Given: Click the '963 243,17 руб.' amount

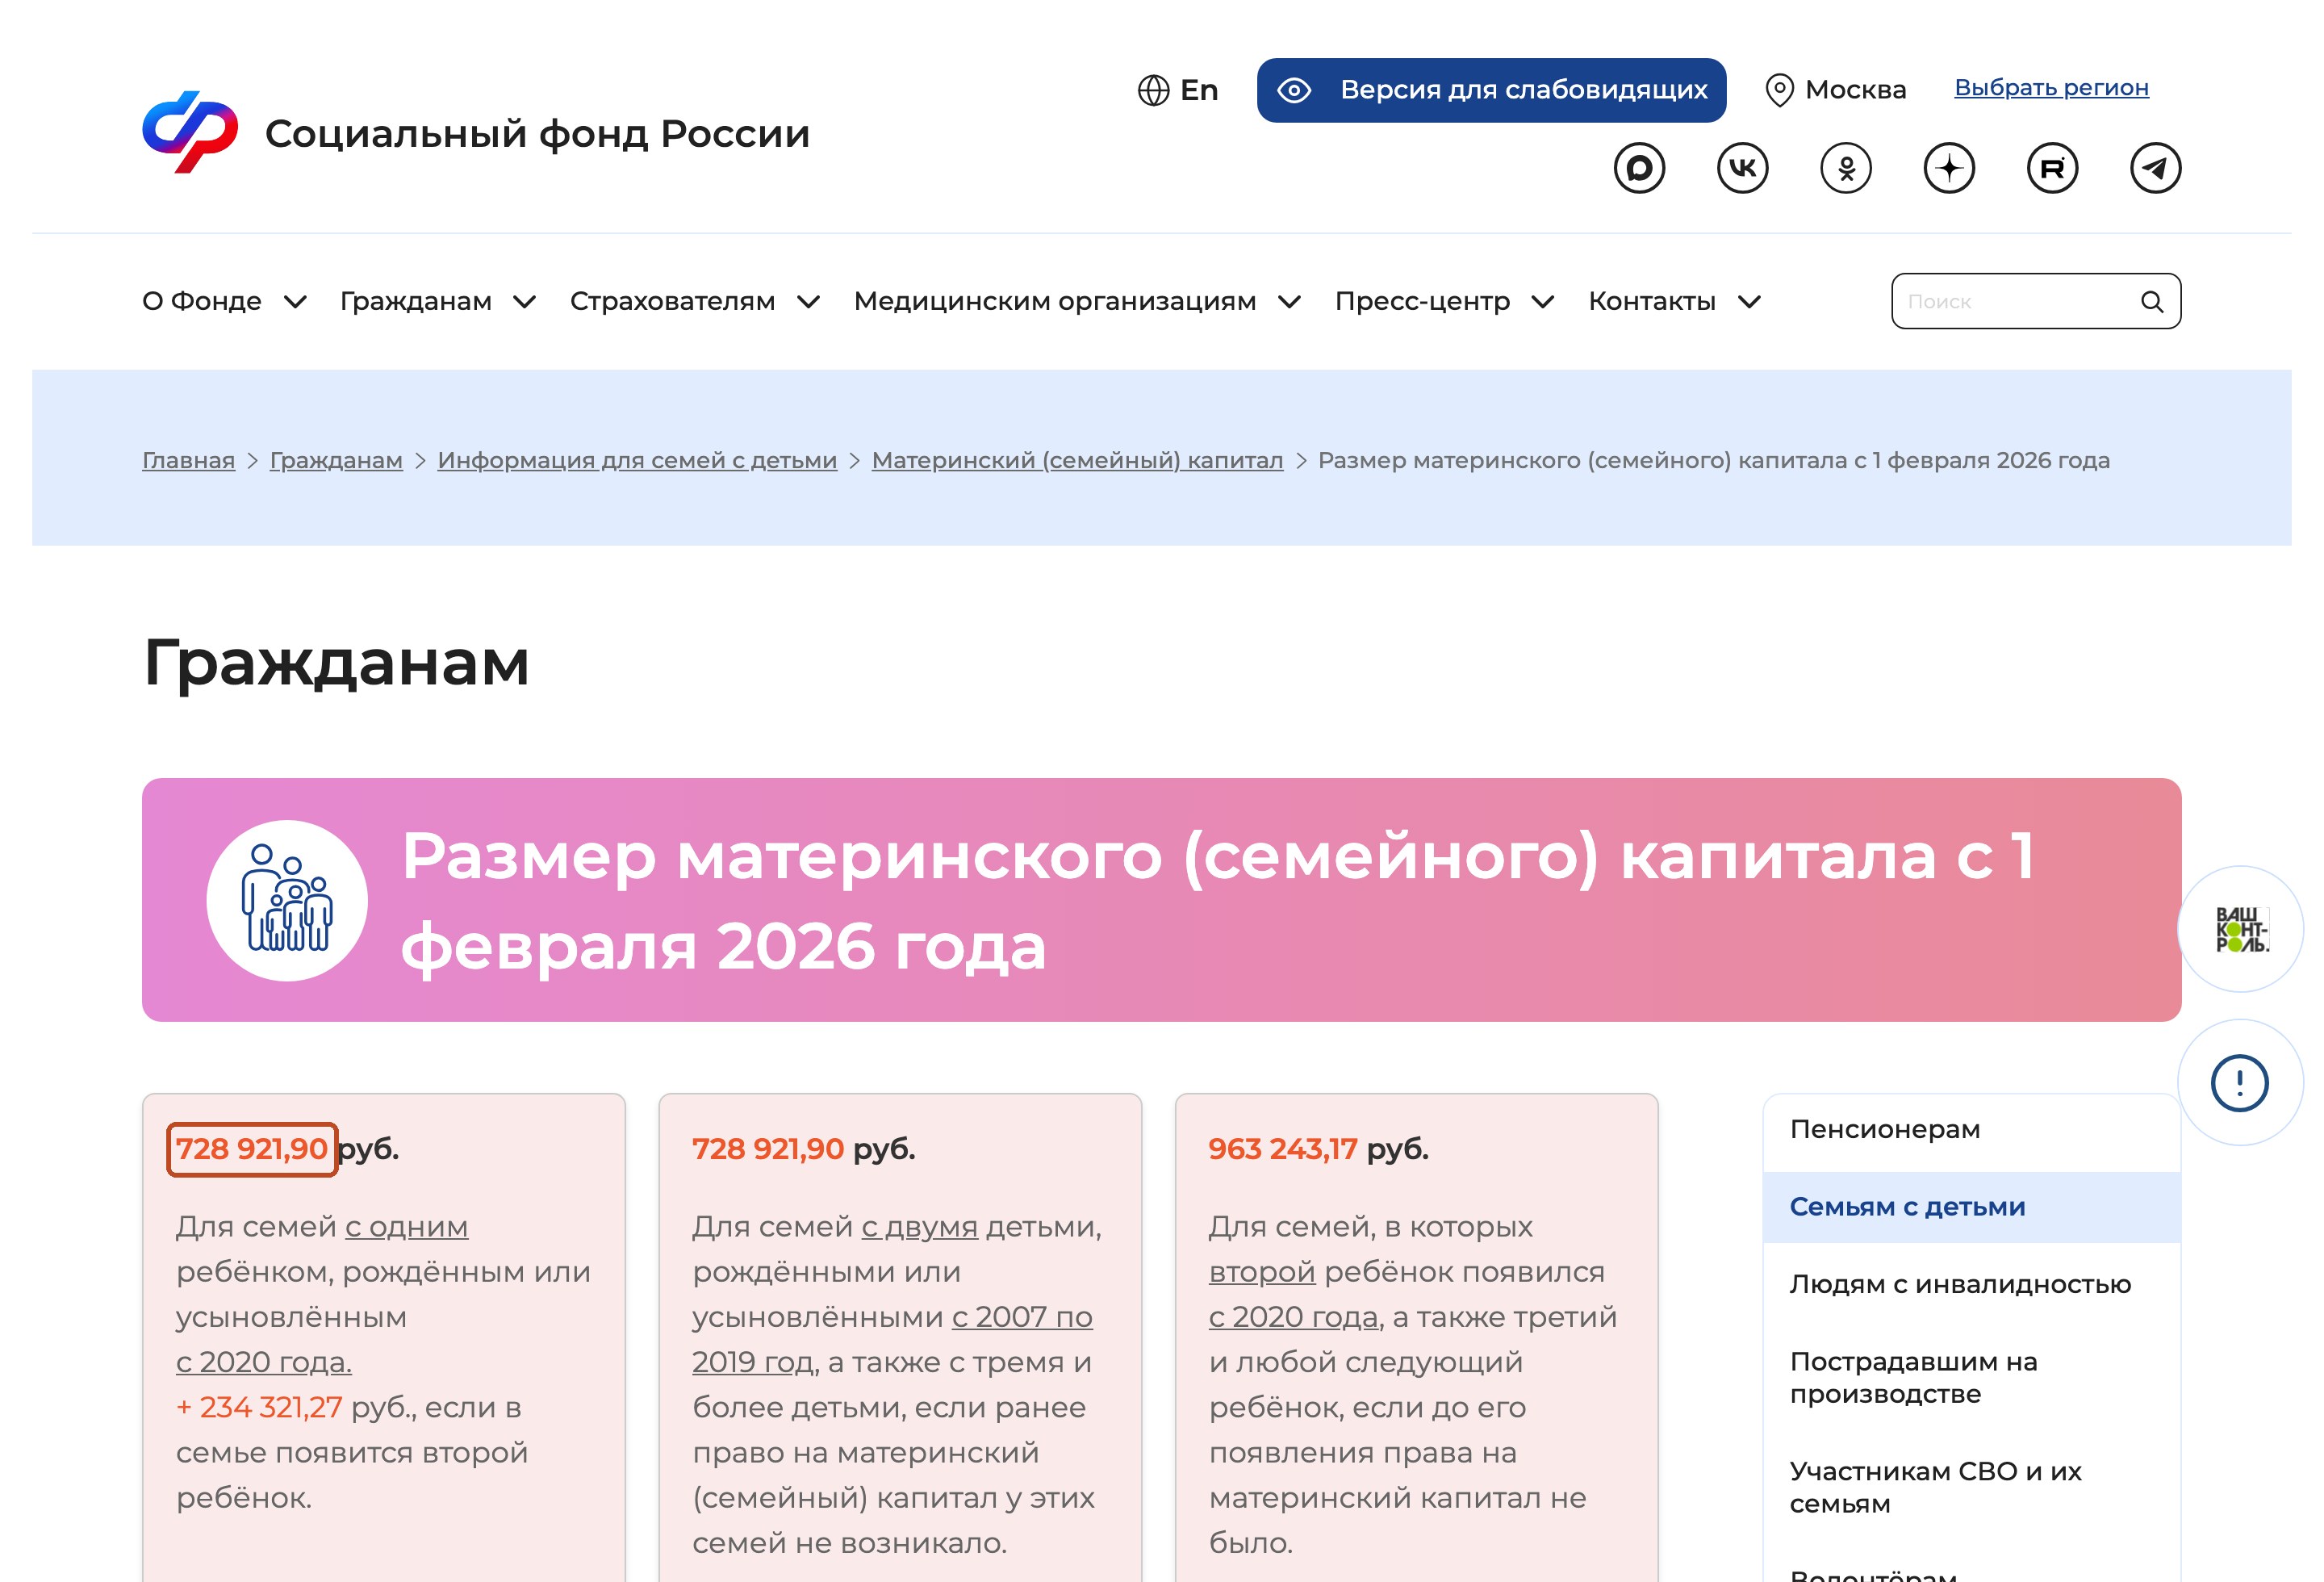Looking at the screenshot, I should 1318,1149.
